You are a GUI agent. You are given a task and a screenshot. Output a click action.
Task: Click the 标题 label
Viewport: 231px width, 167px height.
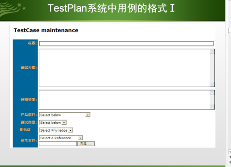pos(32,43)
